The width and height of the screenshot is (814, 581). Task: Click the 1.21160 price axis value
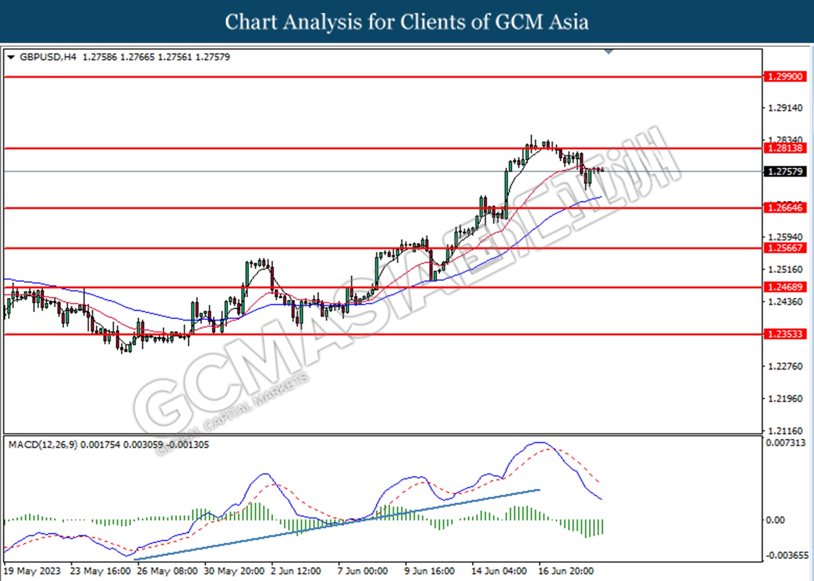click(x=785, y=430)
